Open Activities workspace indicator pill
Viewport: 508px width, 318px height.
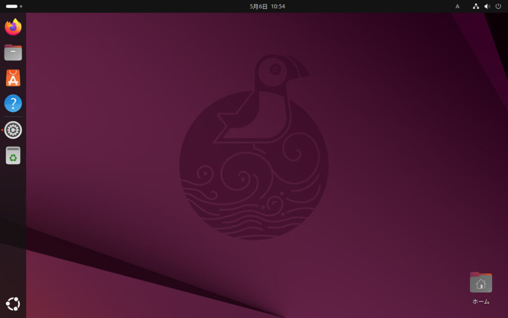[x=14, y=6]
